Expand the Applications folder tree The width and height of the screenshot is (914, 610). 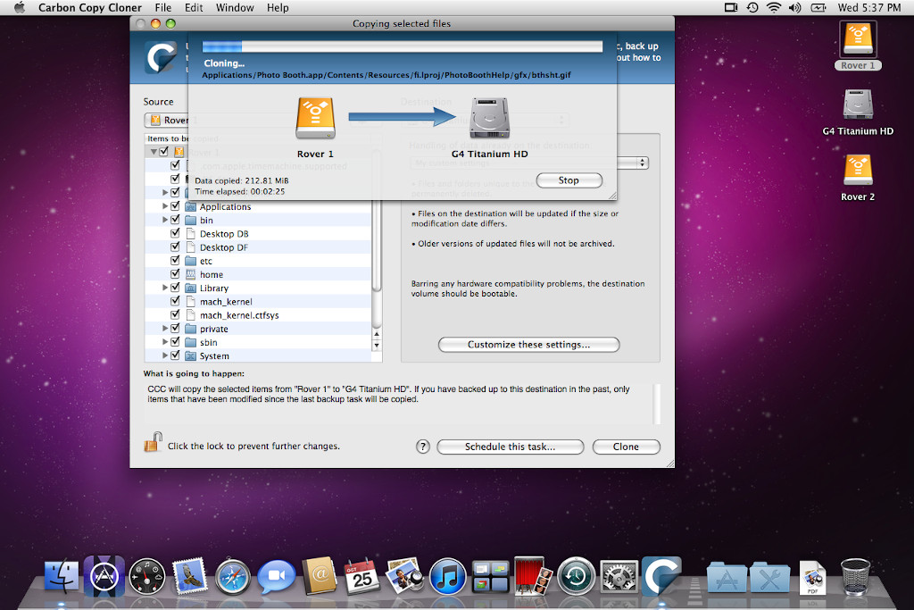(x=165, y=205)
